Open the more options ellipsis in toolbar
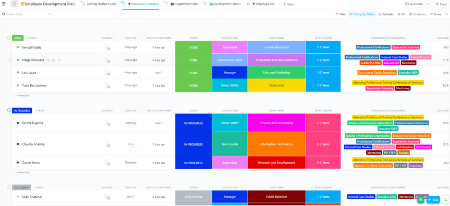Viewport: 450px width, 206px height. [x=446, y=14]
